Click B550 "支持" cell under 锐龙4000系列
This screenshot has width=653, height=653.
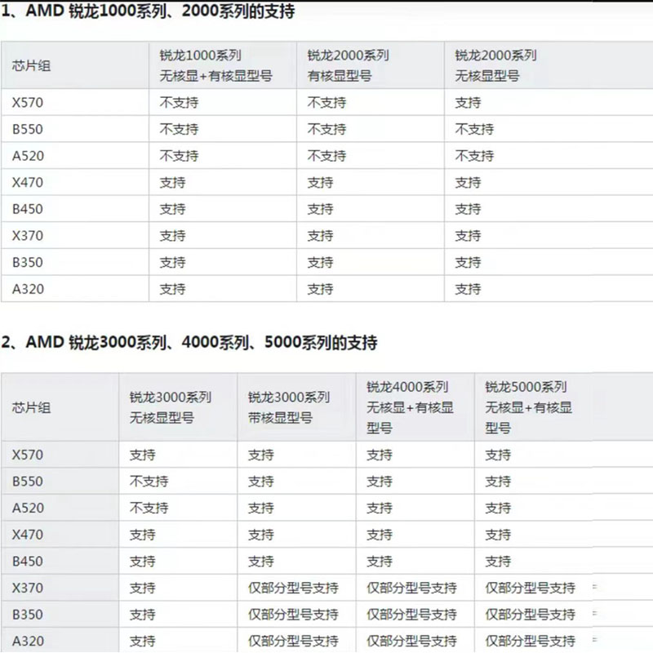point(380,482)
